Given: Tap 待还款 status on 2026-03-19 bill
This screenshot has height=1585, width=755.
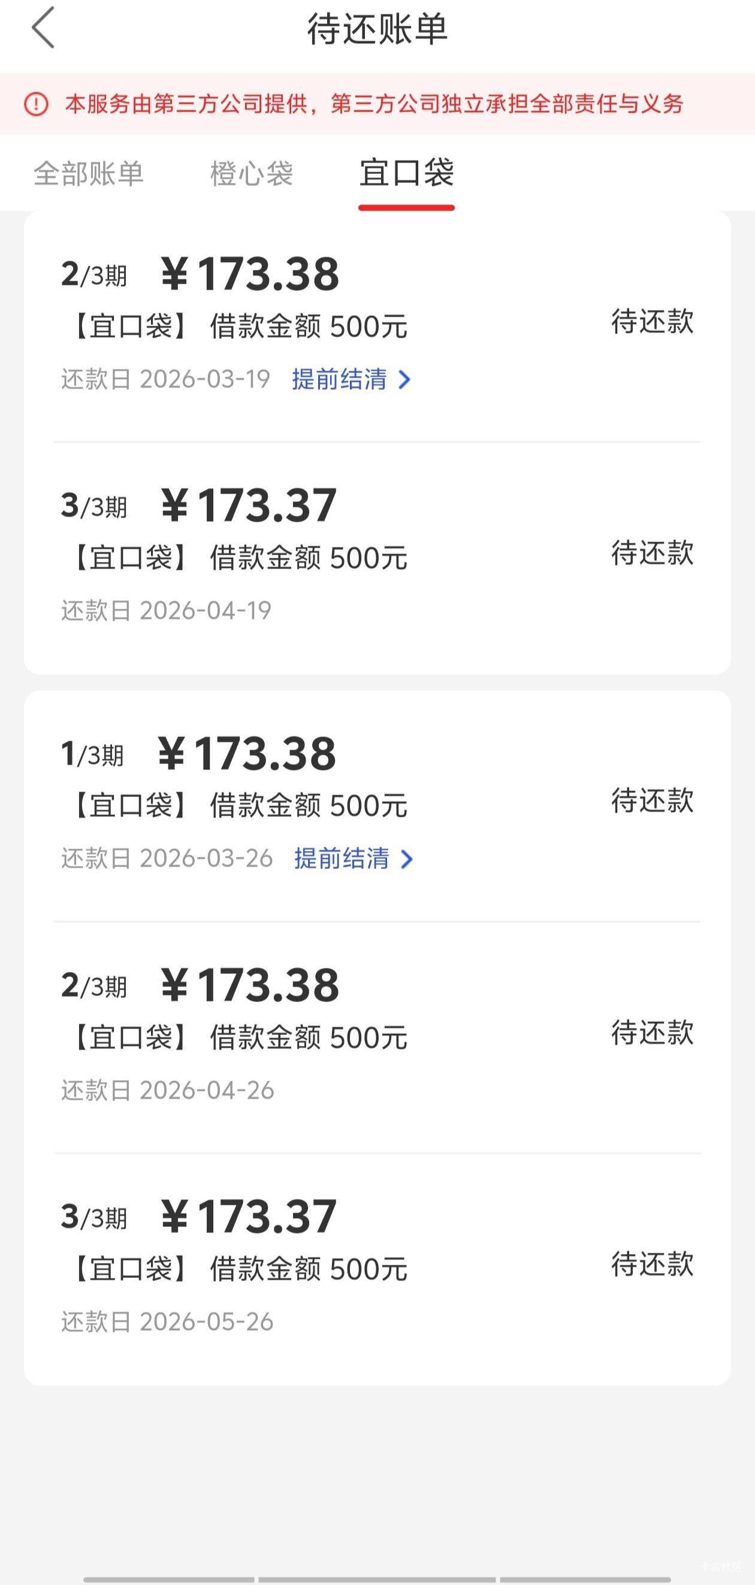Looking at the screenshot, I should (x=652, y=322).
